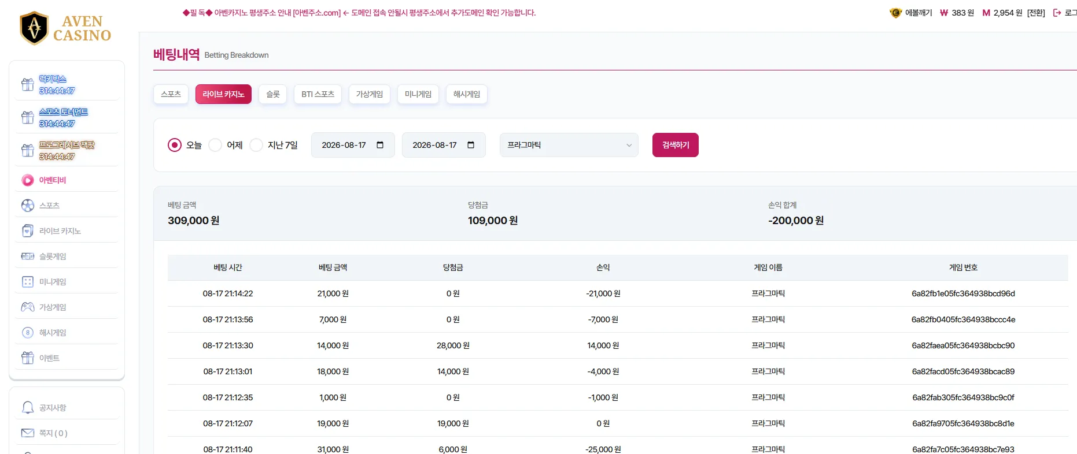Screen dimensions: 1077x454
Task: Open the 공지사항 bell icon
Action: tap(28, 408)
